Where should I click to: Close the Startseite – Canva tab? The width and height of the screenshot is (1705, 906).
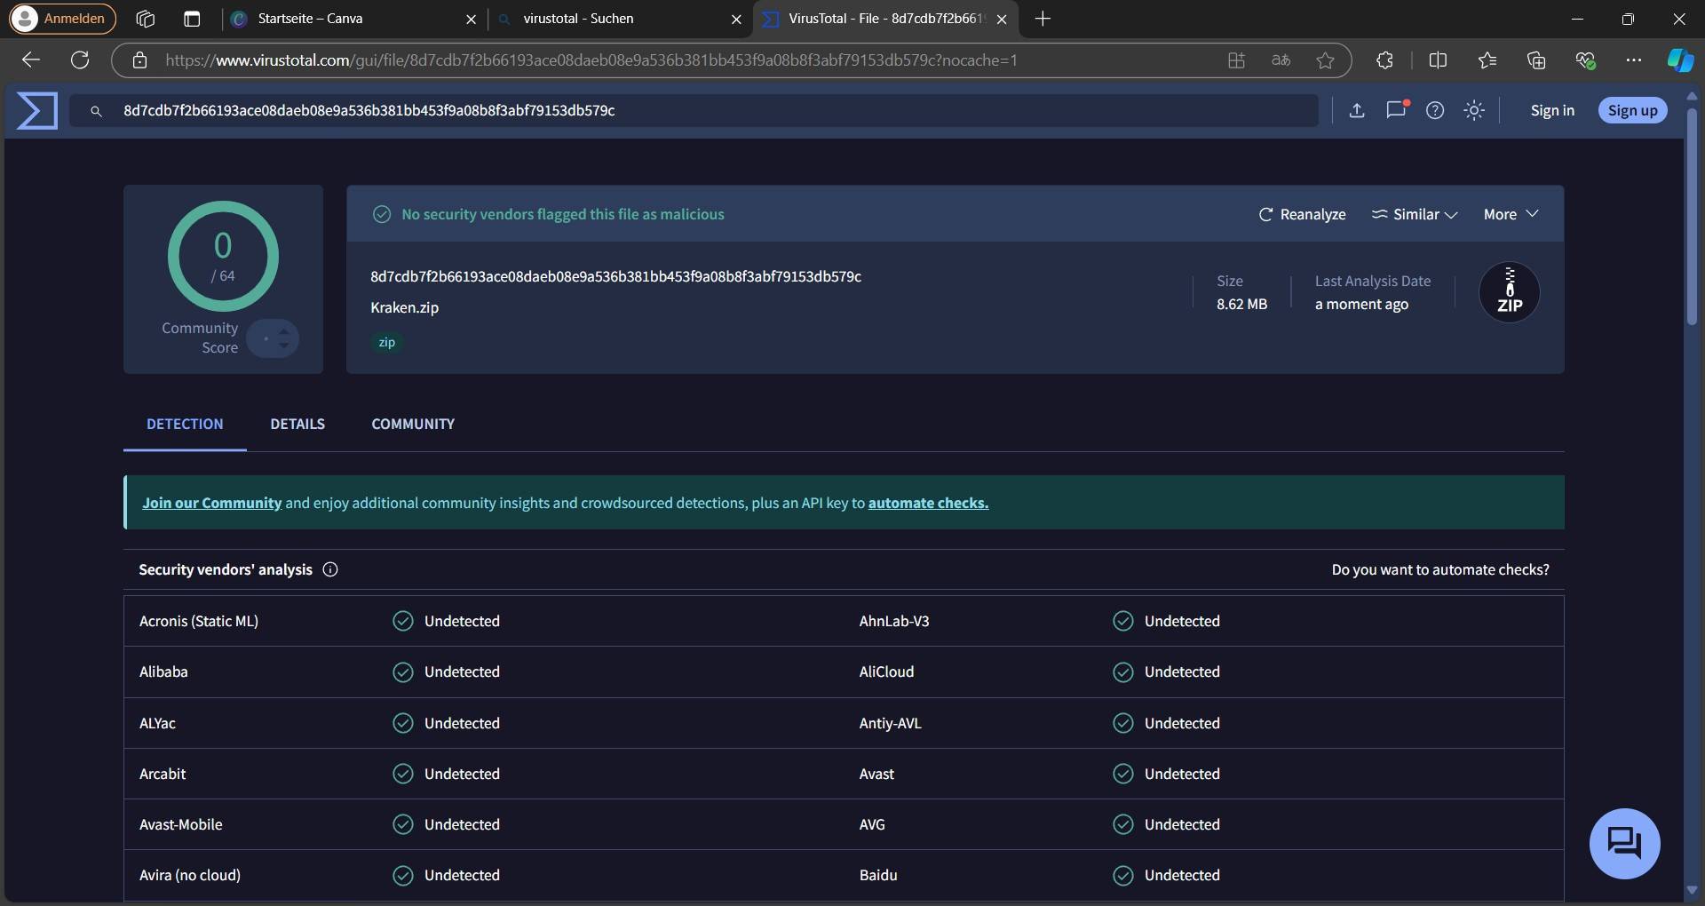pos(471,19)
